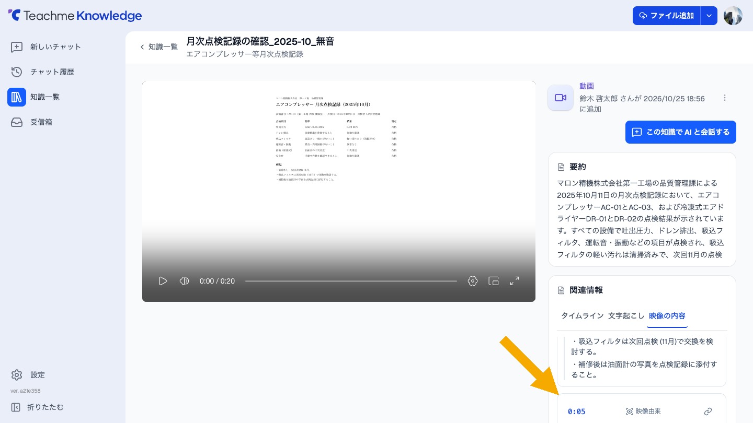Start a new chat from the sidebar
Viewport: 753px width, 423px height.
[63, 47]
